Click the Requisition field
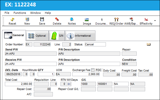The width and height of the screenshot is (160, 100). [41, 84]
